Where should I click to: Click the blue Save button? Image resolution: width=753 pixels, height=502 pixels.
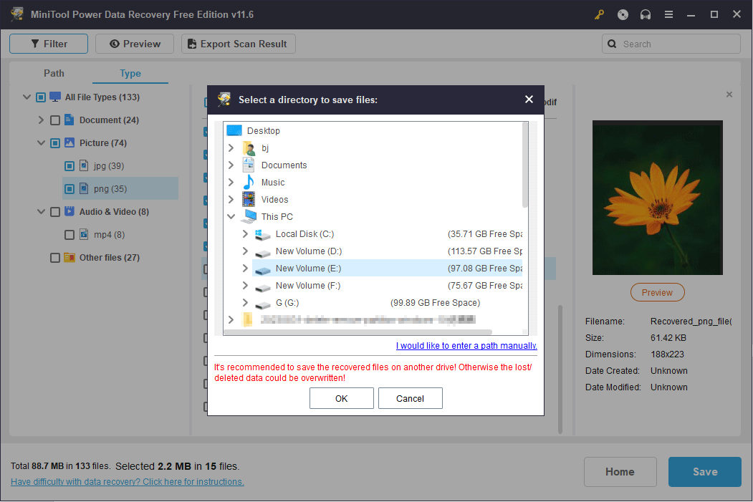pyautogui.click(x=704, y=472)
